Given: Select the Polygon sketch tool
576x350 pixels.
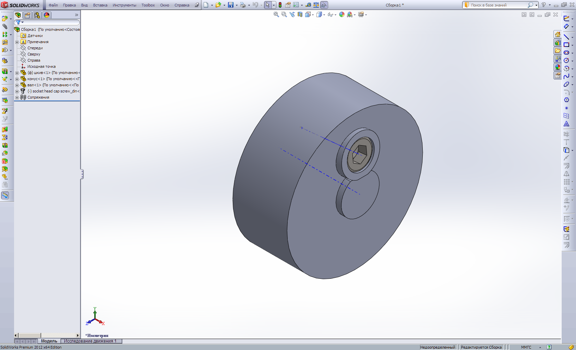Looking at the screenshot, I should [x=566, y=100].
